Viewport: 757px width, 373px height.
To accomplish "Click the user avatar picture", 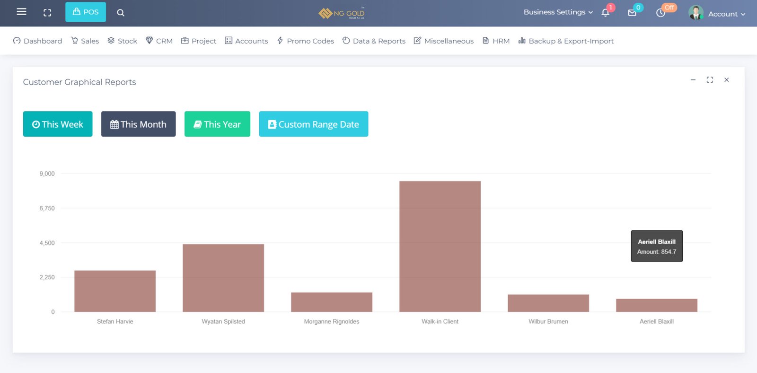I will [x=695, y=13].
